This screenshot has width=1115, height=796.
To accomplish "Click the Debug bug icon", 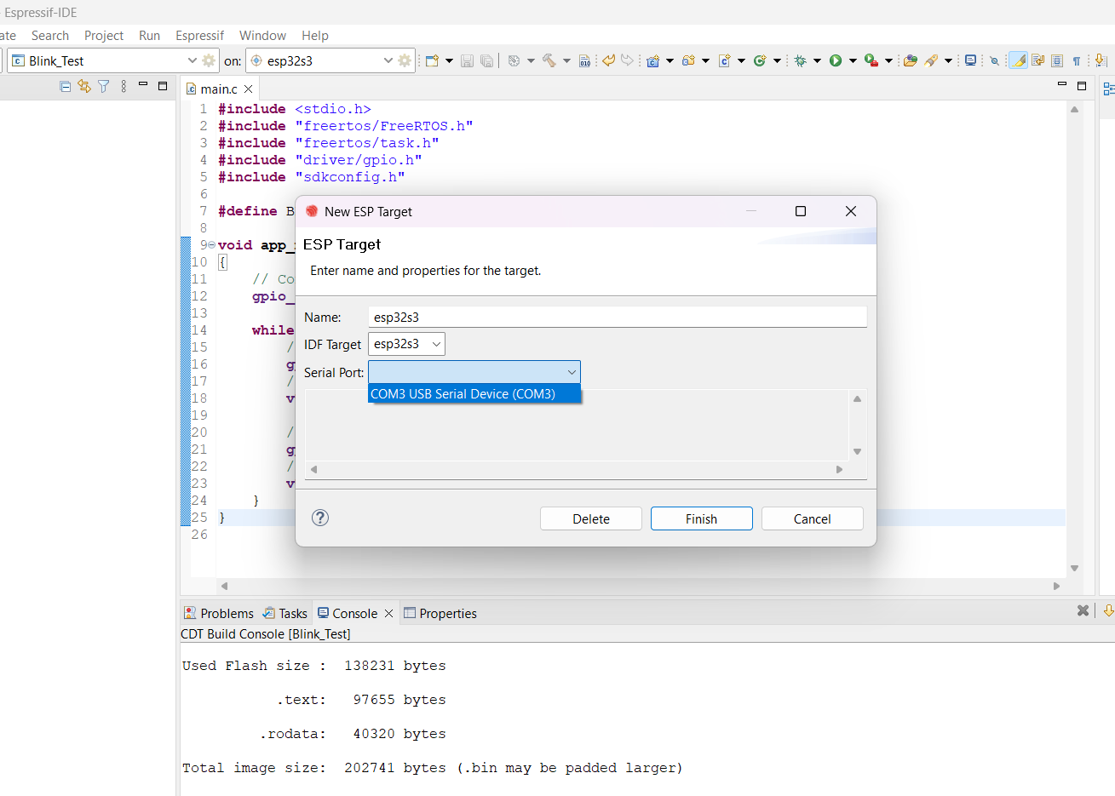I will coord(800,60).
